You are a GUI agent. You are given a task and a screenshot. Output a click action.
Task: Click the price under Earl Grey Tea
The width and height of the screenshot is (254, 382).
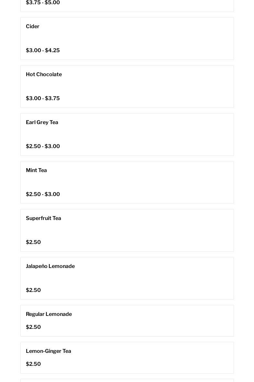click(x=43, y=146)
